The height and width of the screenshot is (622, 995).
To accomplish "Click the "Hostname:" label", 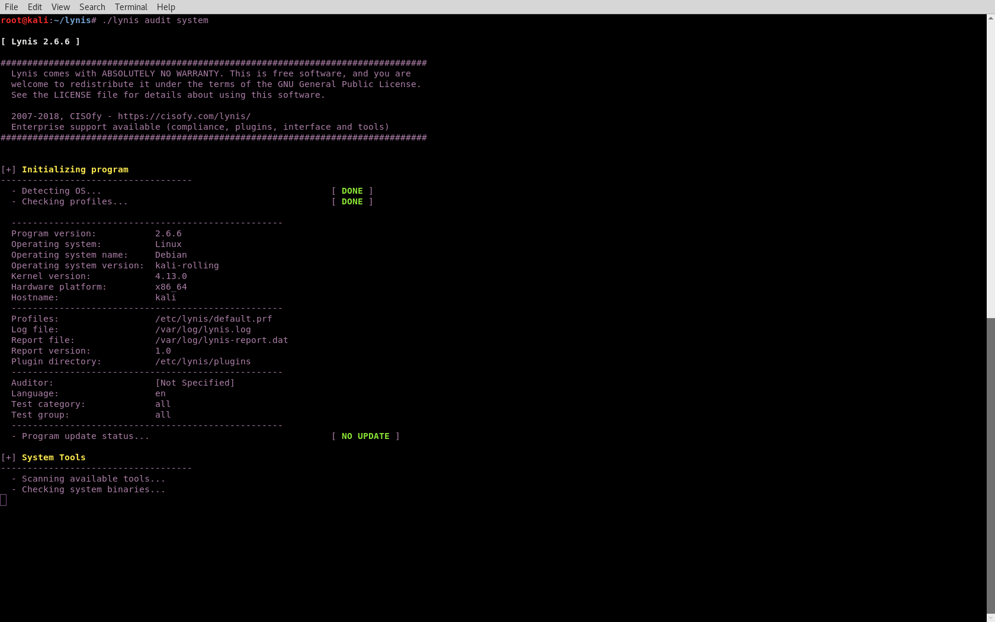I will [35, 297].
